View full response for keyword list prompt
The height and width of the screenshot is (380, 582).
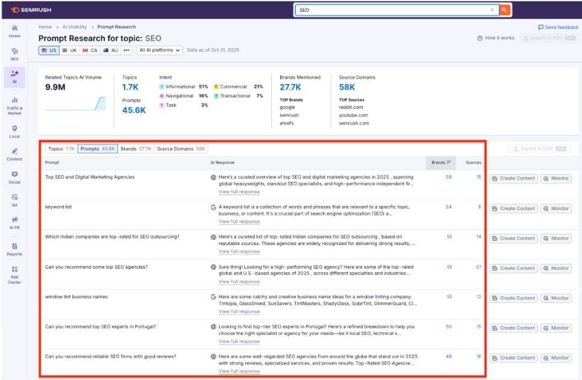239,222
